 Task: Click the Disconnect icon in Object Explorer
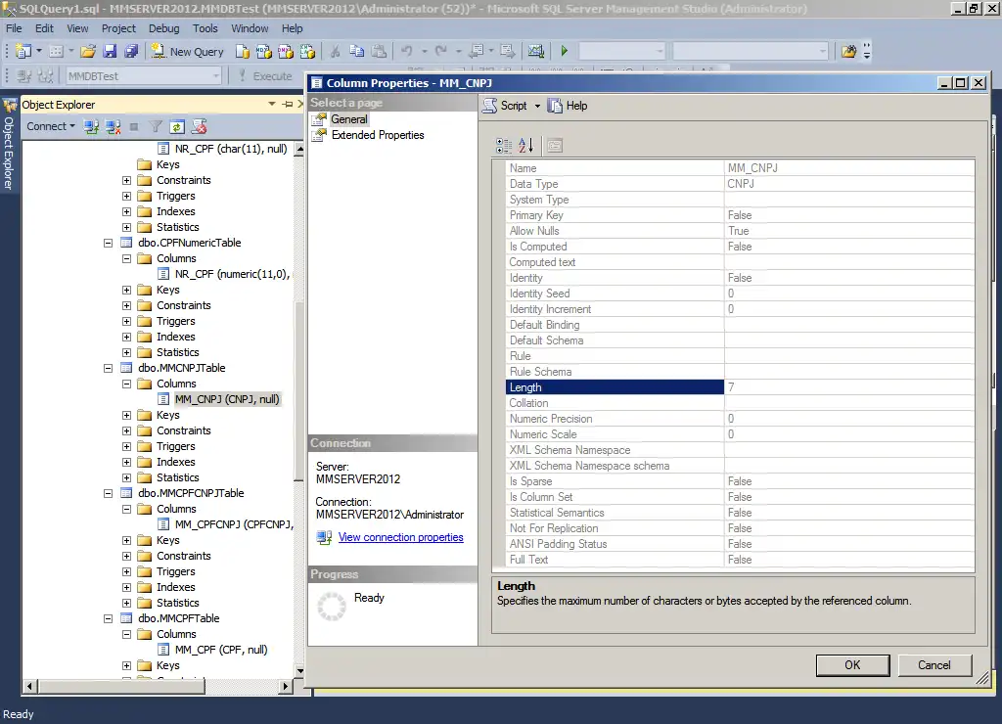point(114,126)
